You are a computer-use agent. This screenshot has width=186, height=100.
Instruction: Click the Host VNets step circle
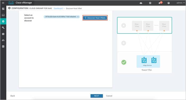pyautogui.click(x=124, y=25)
